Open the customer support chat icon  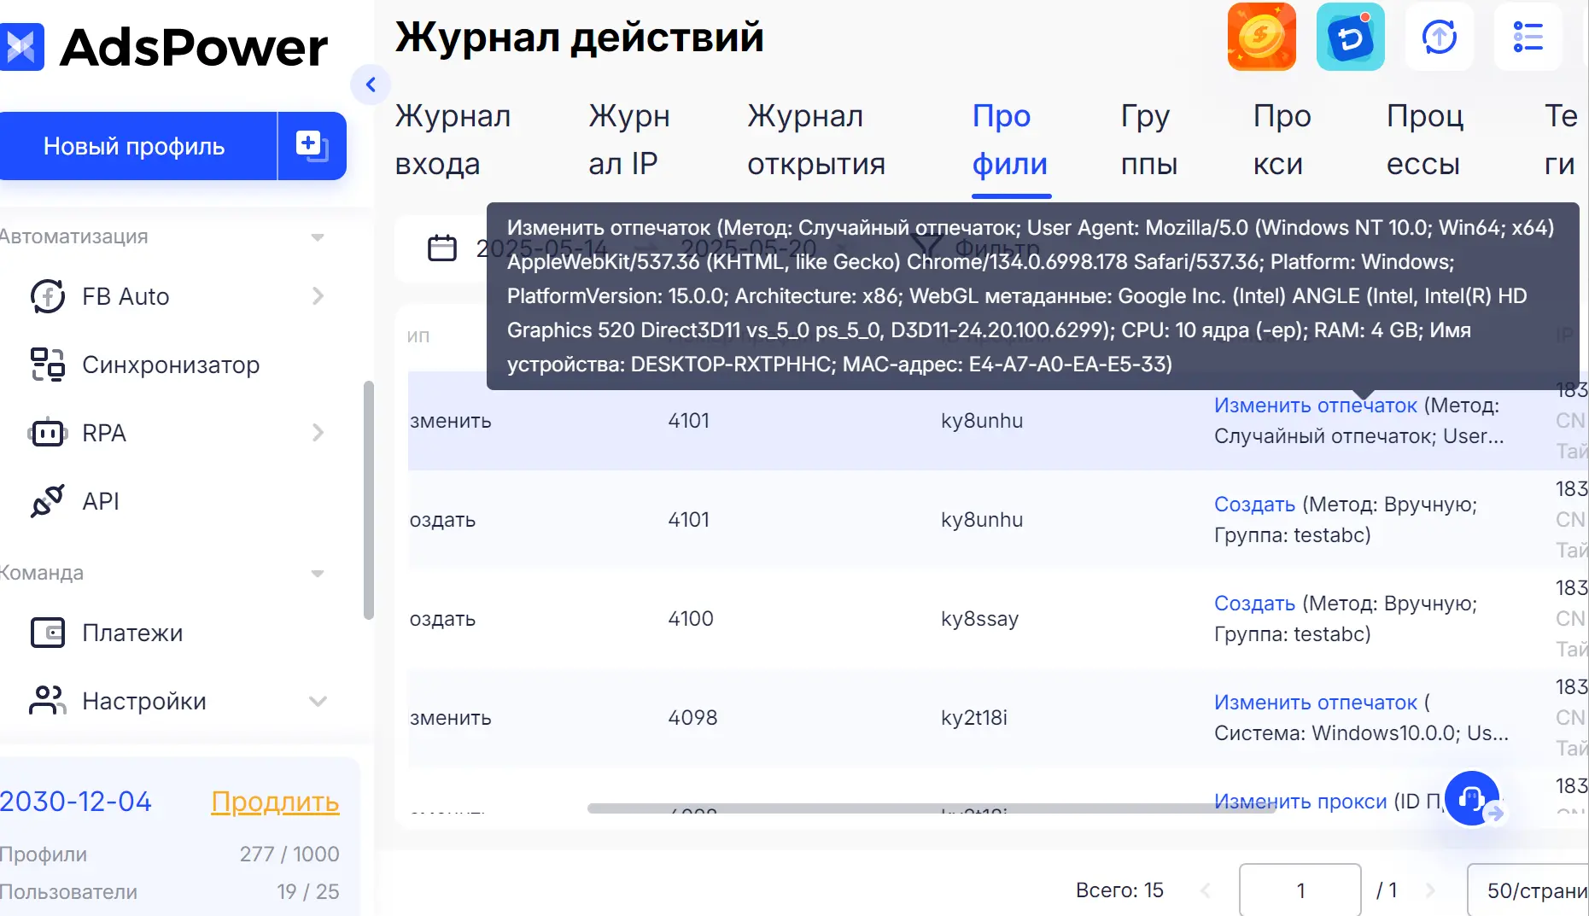[1472, 798]
